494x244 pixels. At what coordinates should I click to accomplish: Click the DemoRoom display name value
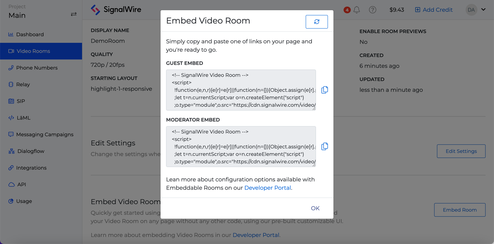(108, 41)
